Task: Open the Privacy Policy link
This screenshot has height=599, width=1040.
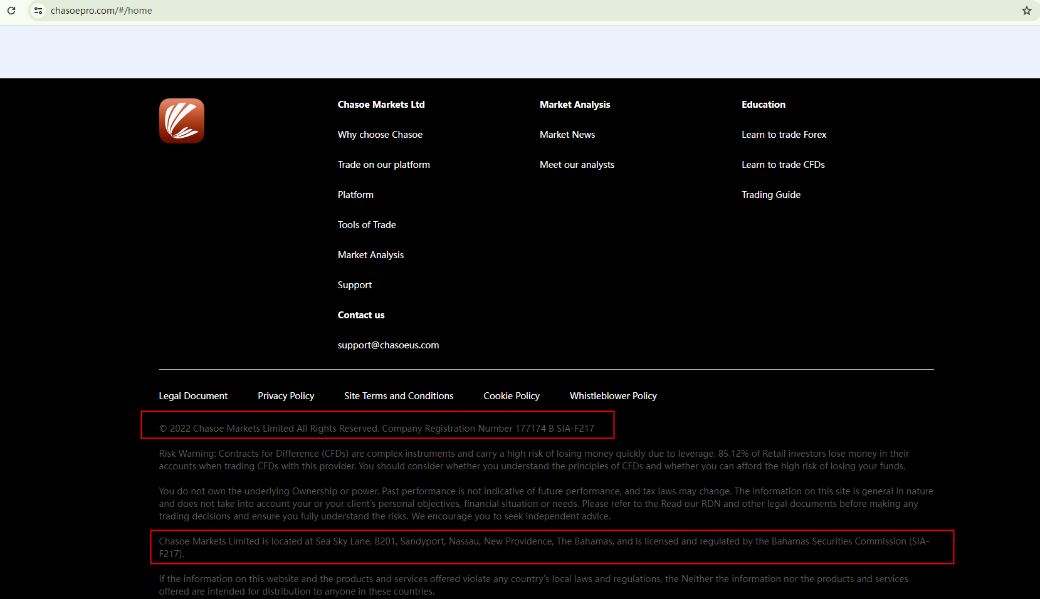Action: [286, 396]
